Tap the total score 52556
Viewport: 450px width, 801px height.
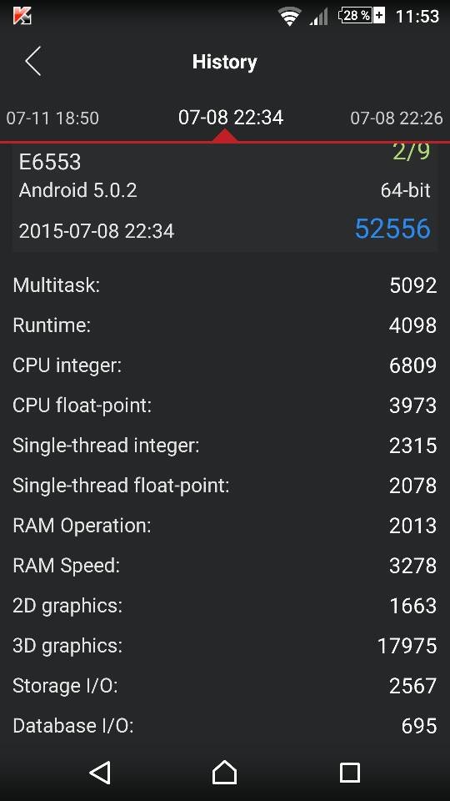392,229
